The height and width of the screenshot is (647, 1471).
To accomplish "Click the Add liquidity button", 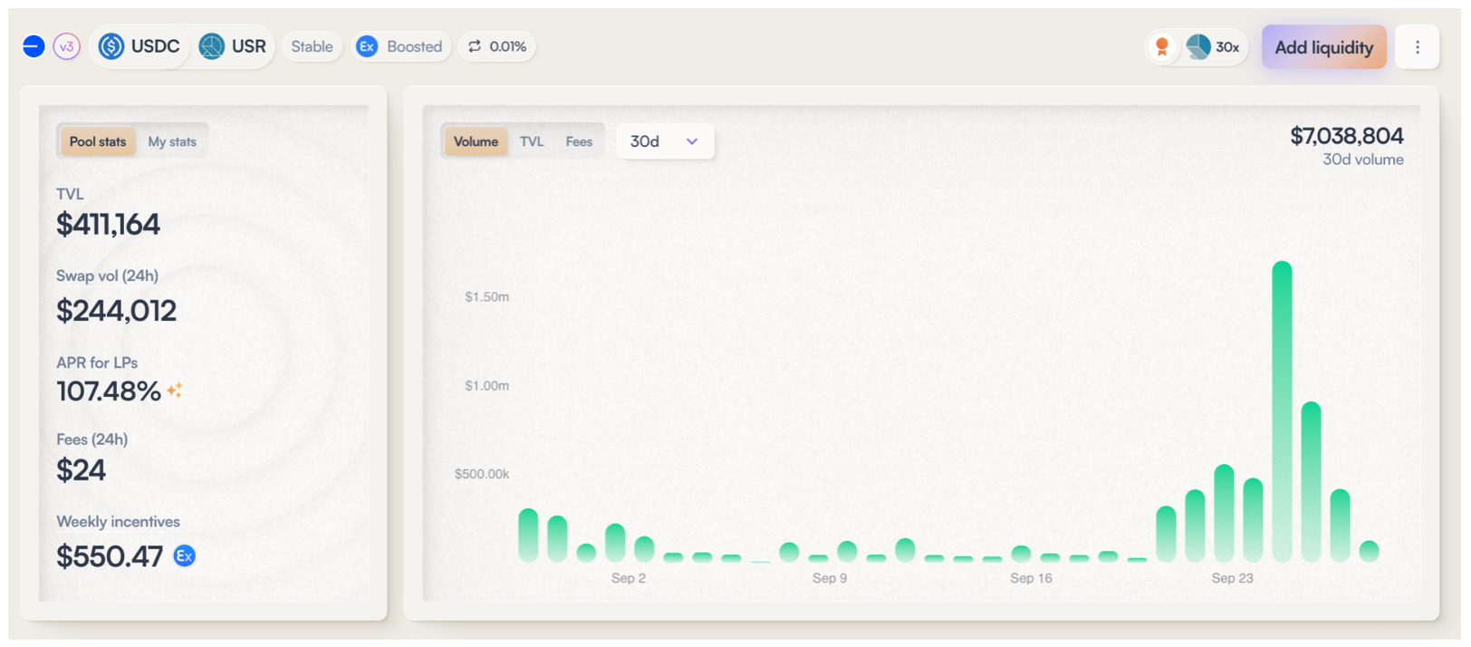I will pos(1323,47).
